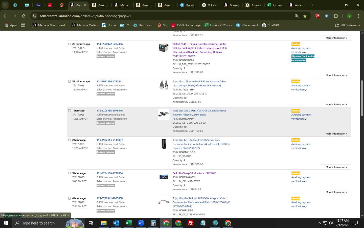The width and height of the screenshot is (364, 228).
Task: Open D&H Home page bookmark
Action: tap(186, 25)
